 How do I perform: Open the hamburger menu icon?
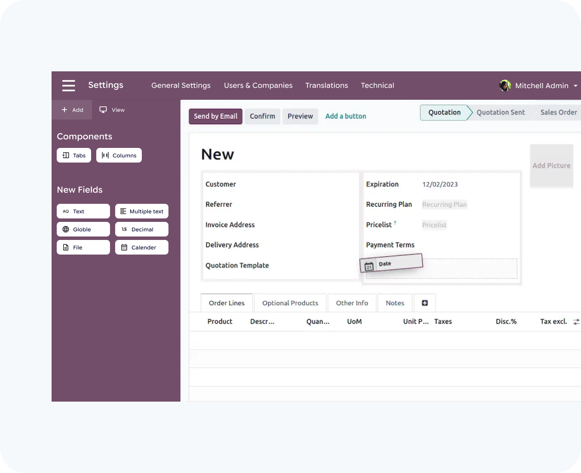(x=68, y=86)
